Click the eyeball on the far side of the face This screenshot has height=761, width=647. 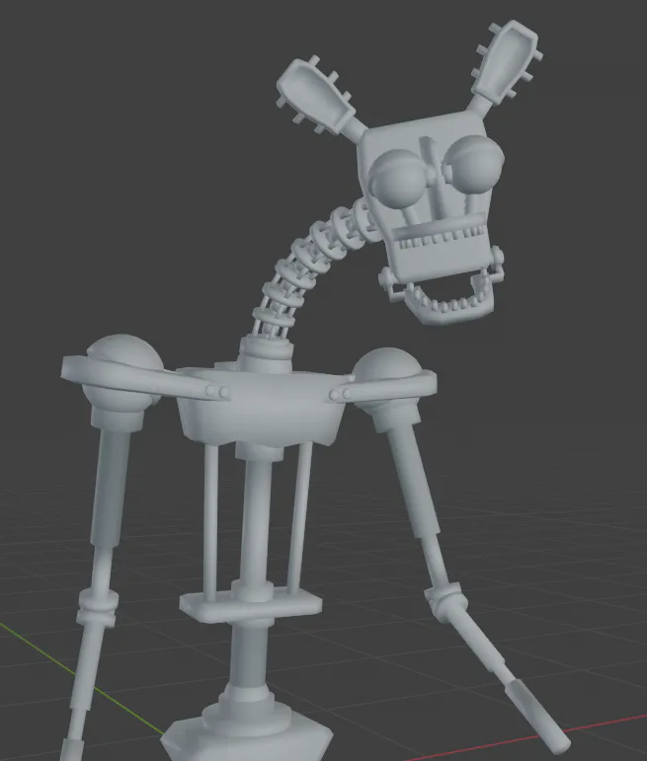point(473,164)
